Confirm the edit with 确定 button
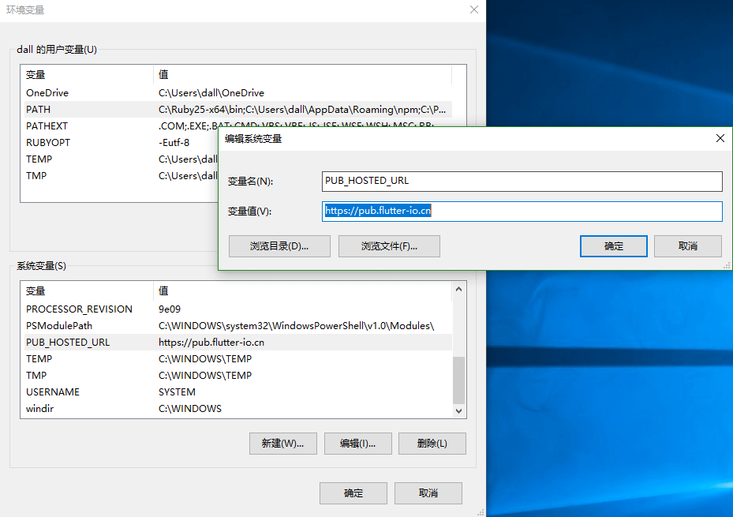 coord(613,245)
